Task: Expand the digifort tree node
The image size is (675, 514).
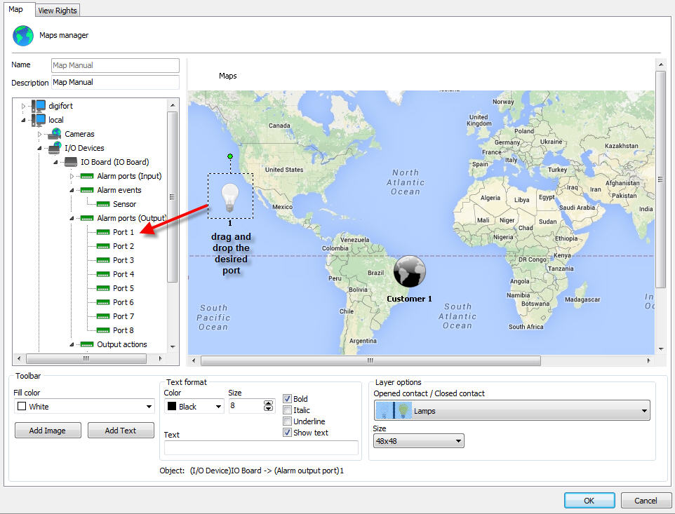Action: point(24,106)
